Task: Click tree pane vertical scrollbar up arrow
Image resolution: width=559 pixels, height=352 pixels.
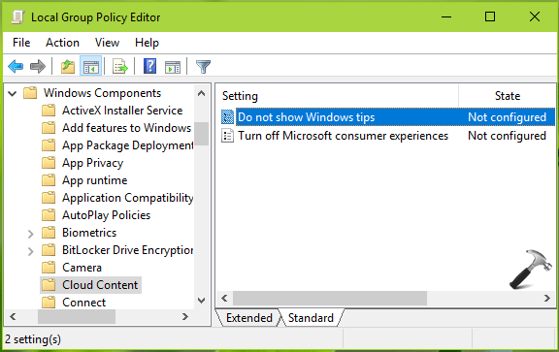Action: tap(201, 93)
